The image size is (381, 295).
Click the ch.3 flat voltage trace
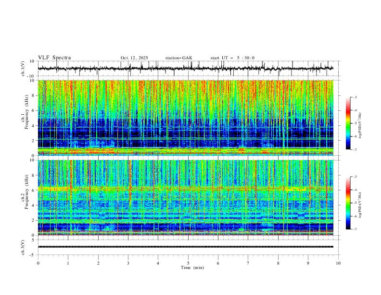(x=185, y=247)
